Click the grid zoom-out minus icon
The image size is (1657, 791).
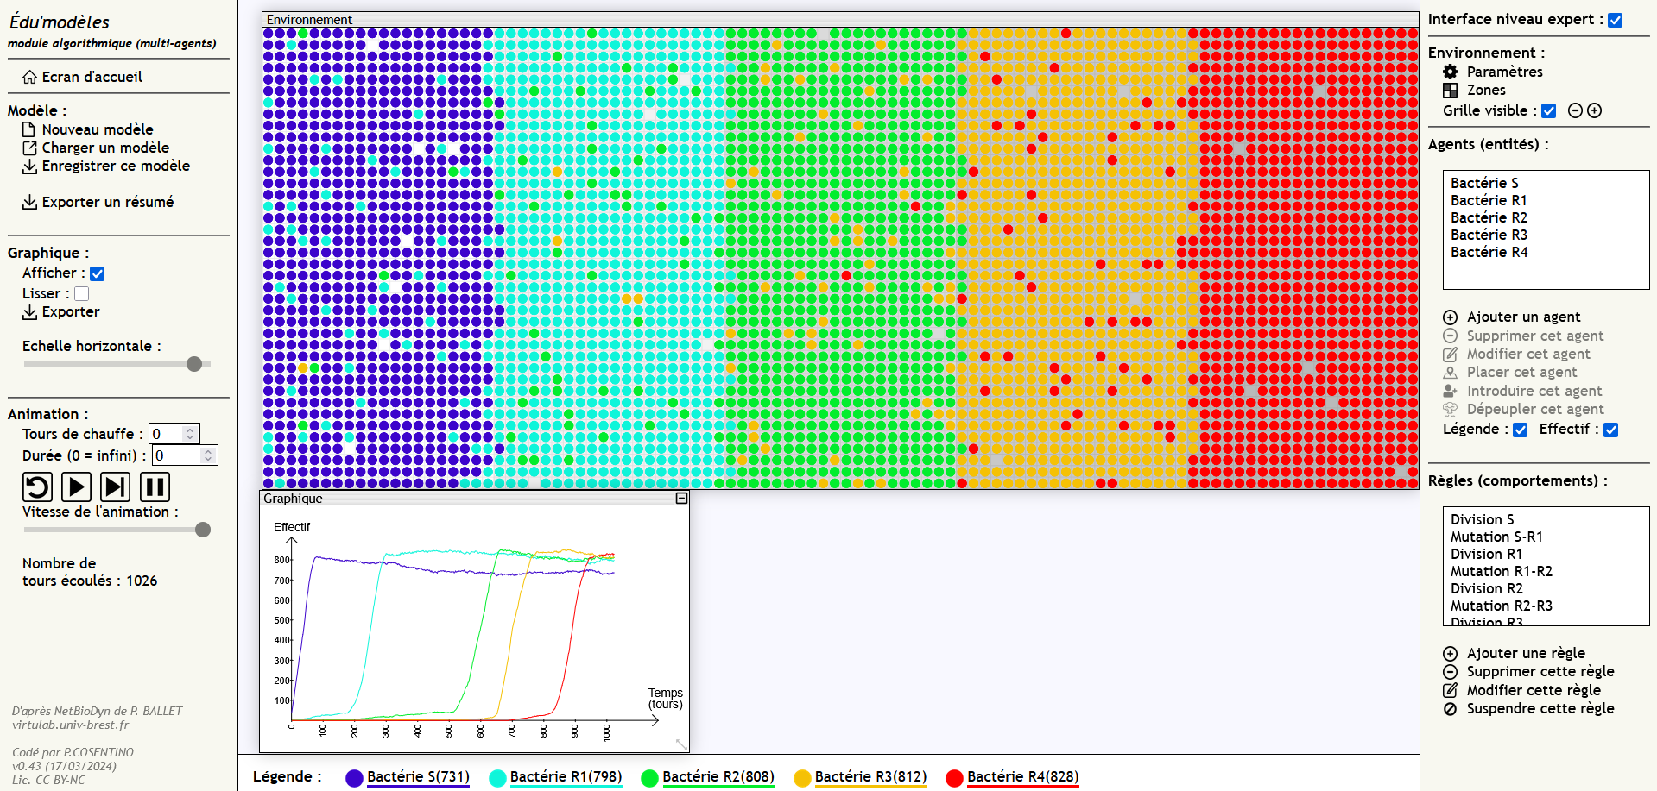pyautogui.click(x=1575, y=110)
